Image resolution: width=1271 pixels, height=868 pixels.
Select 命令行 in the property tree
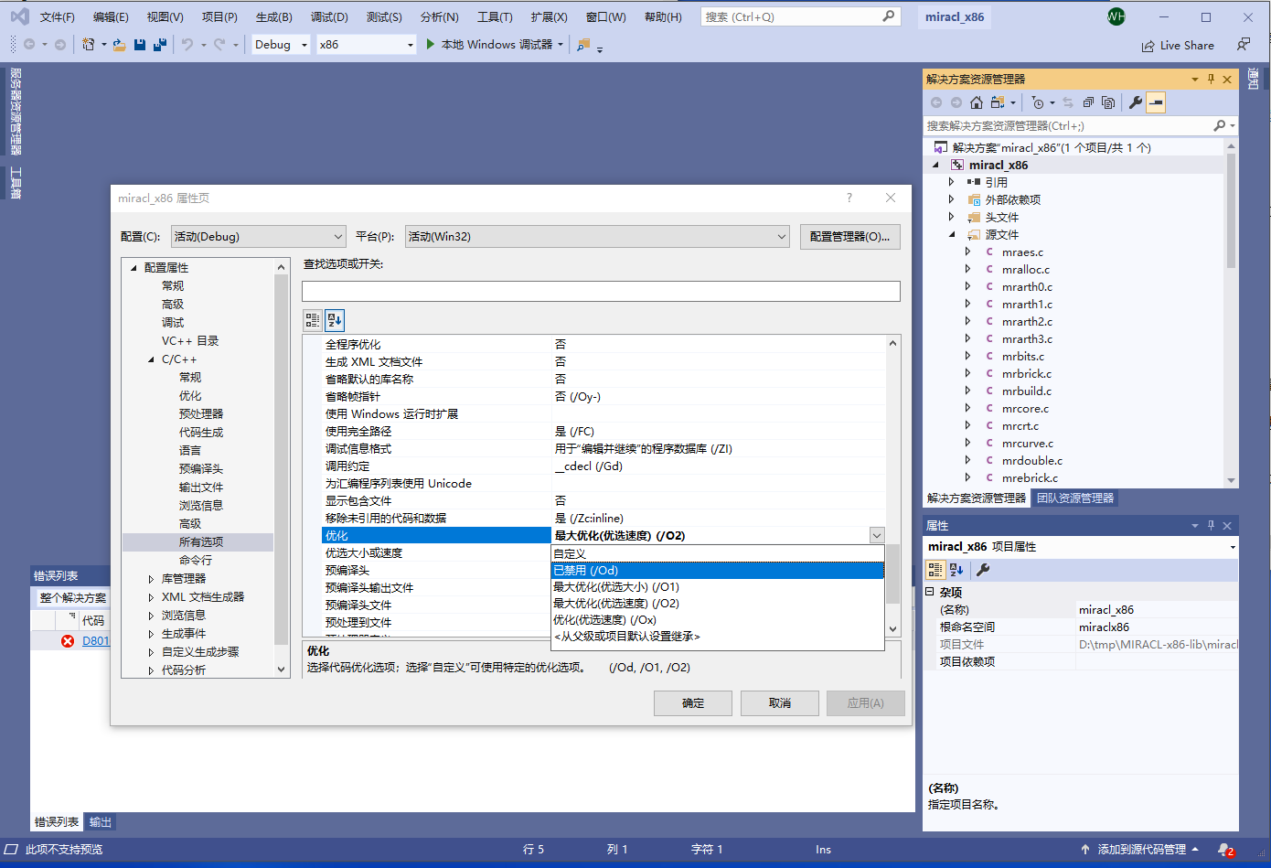196,561
